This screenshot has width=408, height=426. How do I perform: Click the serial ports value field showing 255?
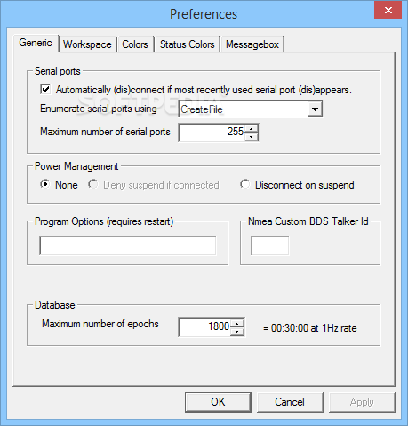pyautogui.click(x=212, y=133)
